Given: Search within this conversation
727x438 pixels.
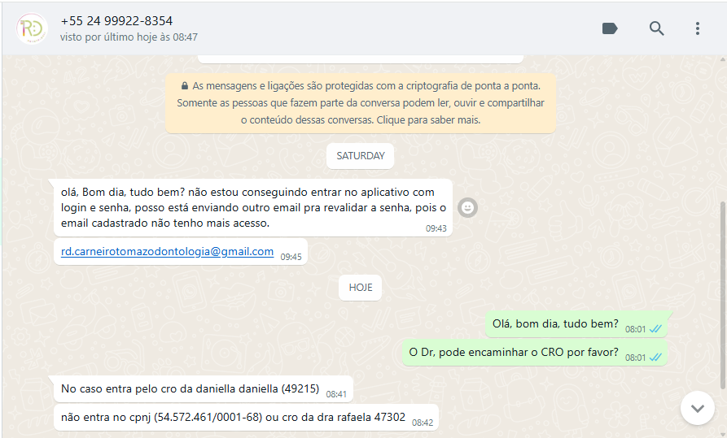Looking at the screenshot, I should click(x=656, y=28).
